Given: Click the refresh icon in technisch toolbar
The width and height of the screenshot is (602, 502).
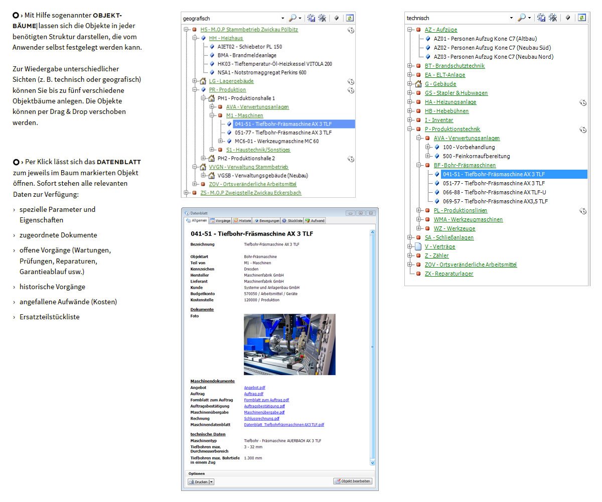Looking at the screenshot, I should (581, 18).
